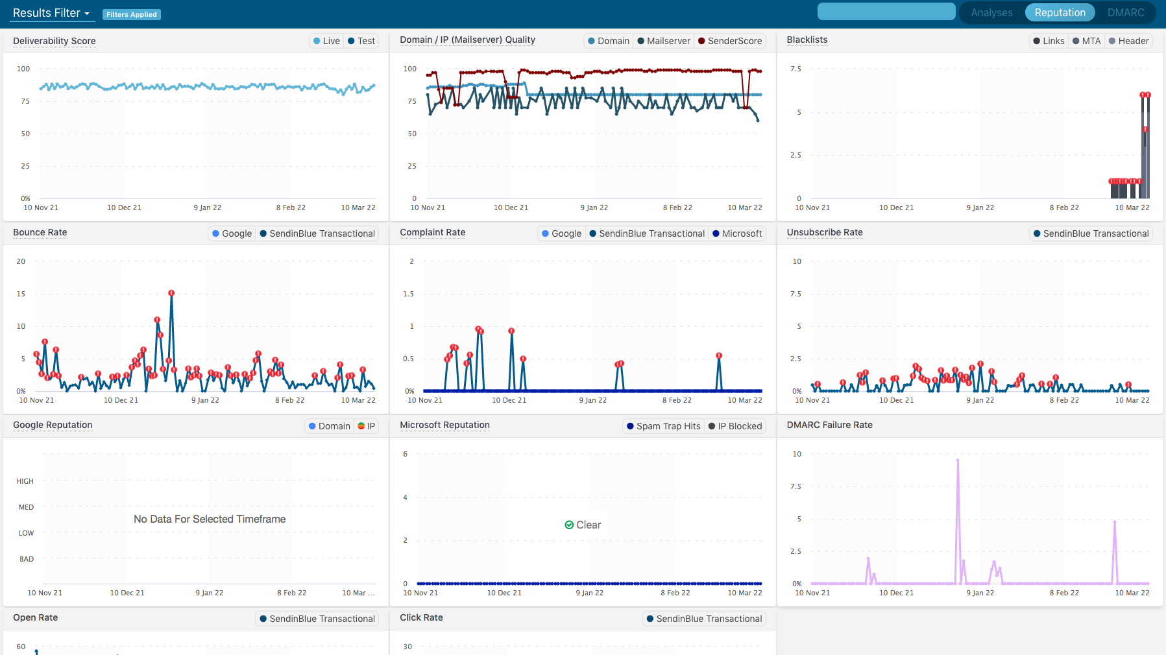Viewport: 1166px width, 655px height.
Task: Toggle Mailserver series in Quality chart
Action: (664, 41)
